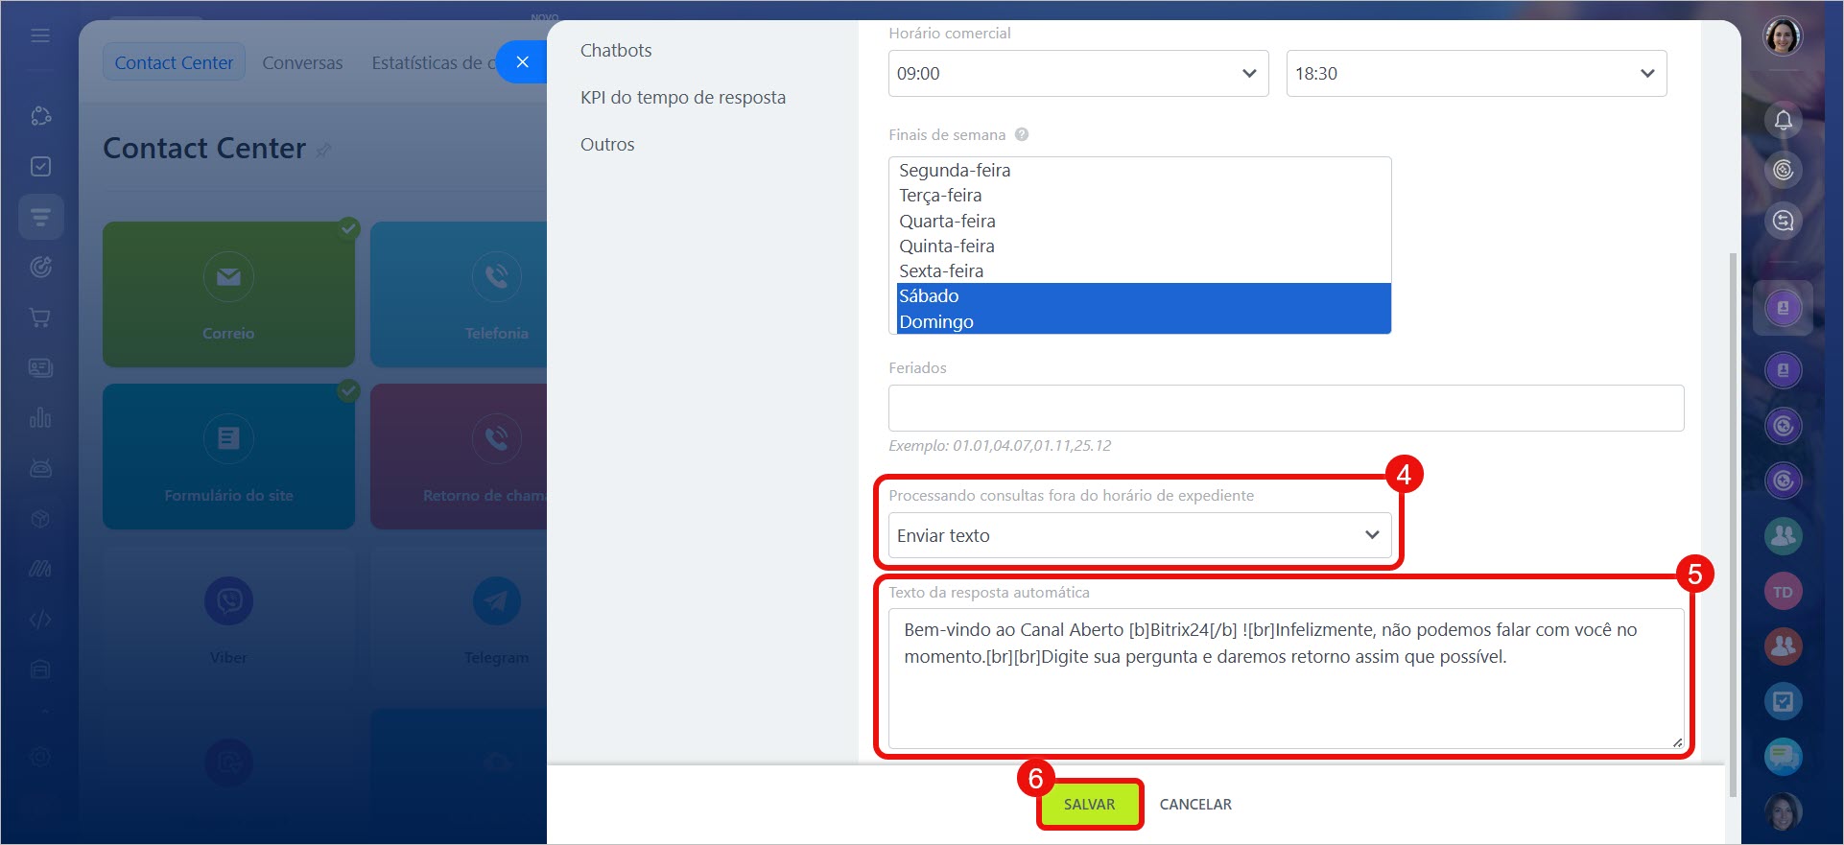This screenshot has height=845, width=1844.
Task: Click the shopping cart icon in sidebar
Action: point(40,317)
